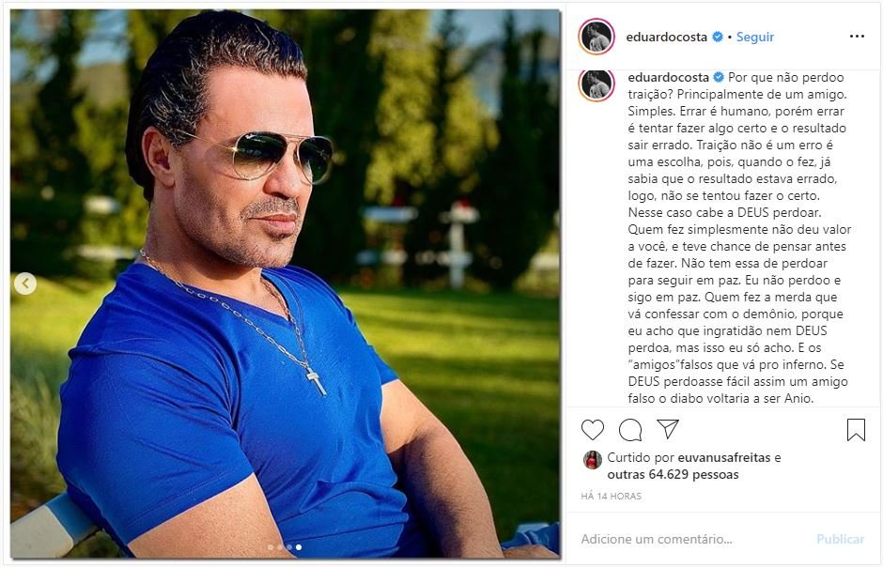Save post with bookmark icon
This screenshot has width=883, height=567.
pyautogui.click(x=856, y=430)
